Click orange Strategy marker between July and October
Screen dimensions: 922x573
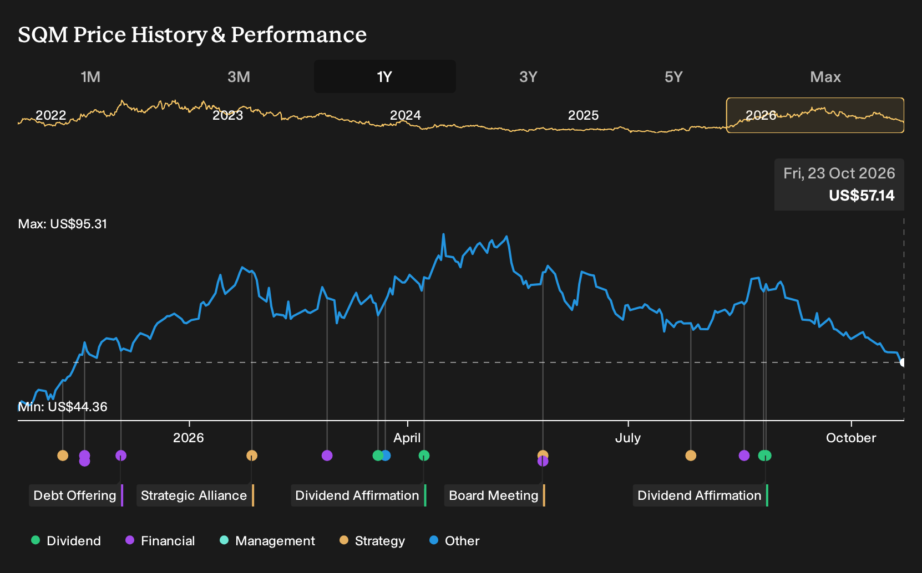click(x=691, y=456)
